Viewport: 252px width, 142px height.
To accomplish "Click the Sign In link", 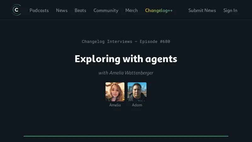I will (230, 10).
